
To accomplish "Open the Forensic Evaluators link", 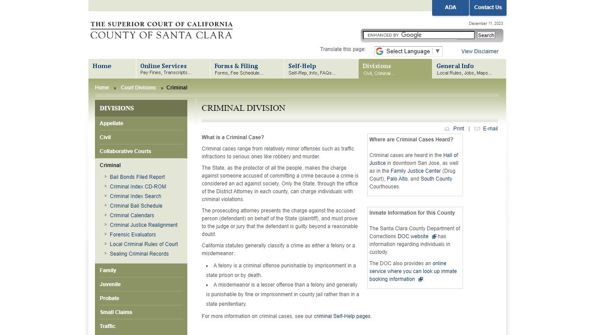I will (x=133, y=235).
